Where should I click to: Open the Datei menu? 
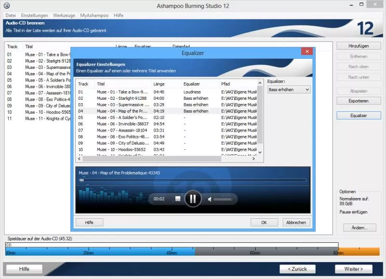tap(11, 15)
